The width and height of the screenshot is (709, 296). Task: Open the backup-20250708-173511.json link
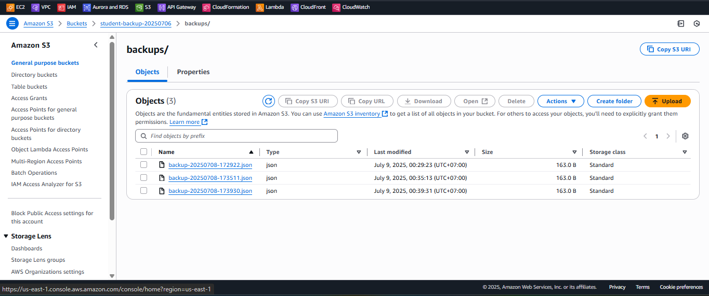(211, 178)
